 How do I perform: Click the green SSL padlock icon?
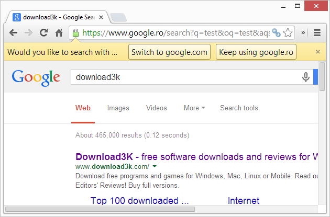[75, 33]
